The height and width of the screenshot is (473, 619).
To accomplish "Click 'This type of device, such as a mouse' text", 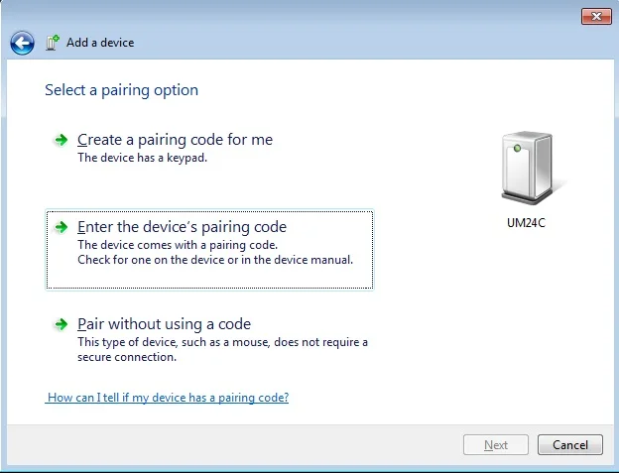I will pos(222,342).
